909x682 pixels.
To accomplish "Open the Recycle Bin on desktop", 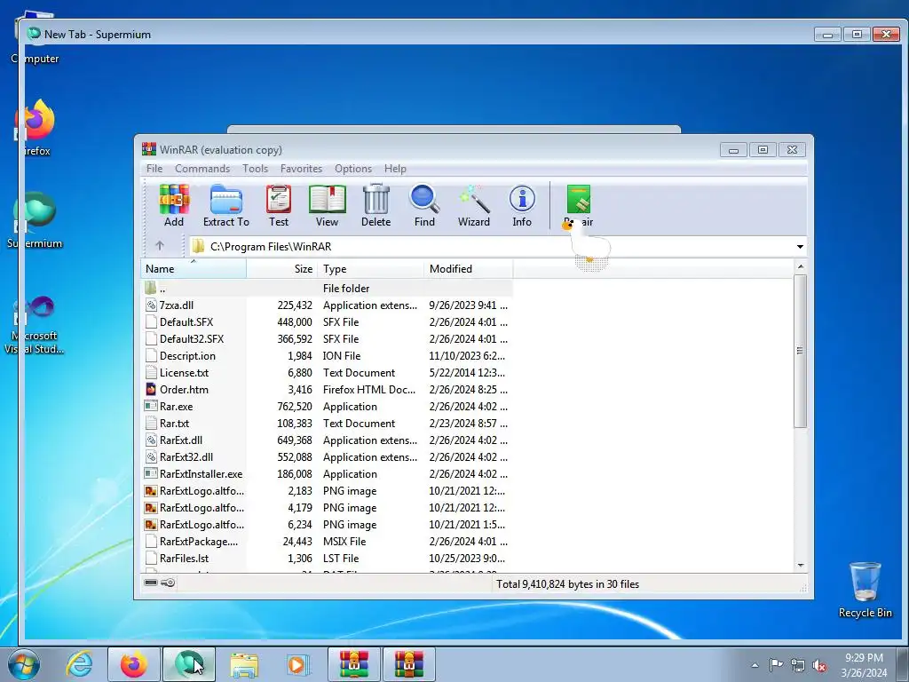I will point(865,590).
